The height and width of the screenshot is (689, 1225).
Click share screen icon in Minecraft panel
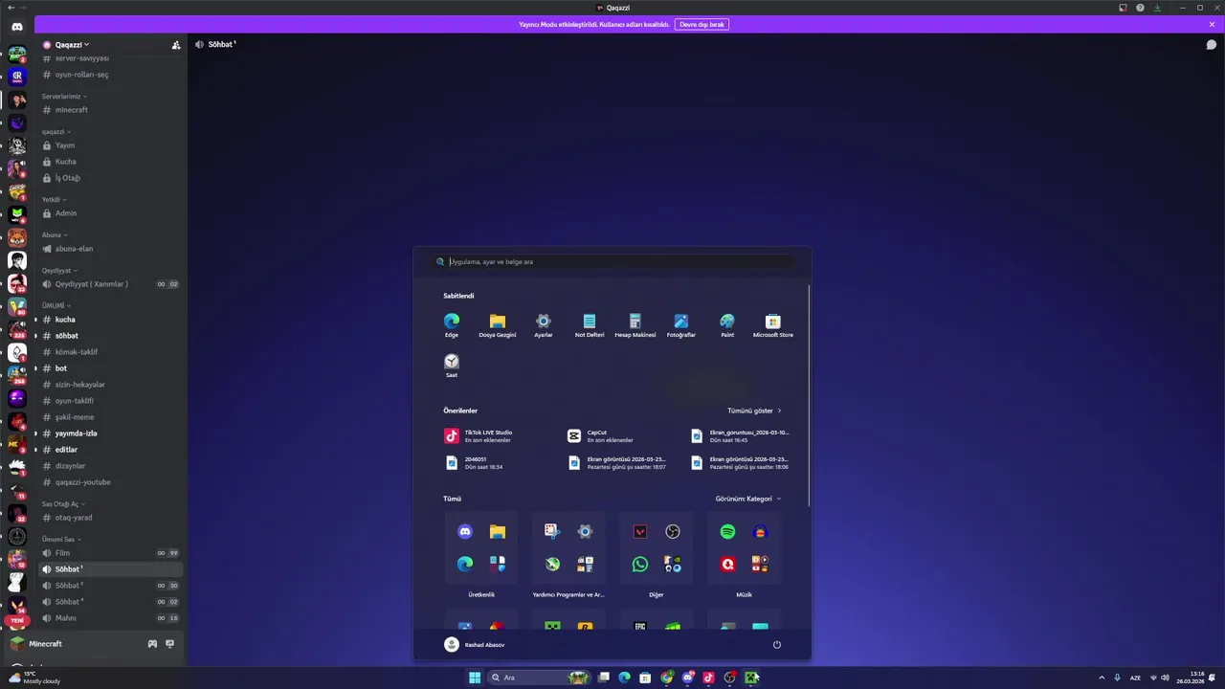170,644
